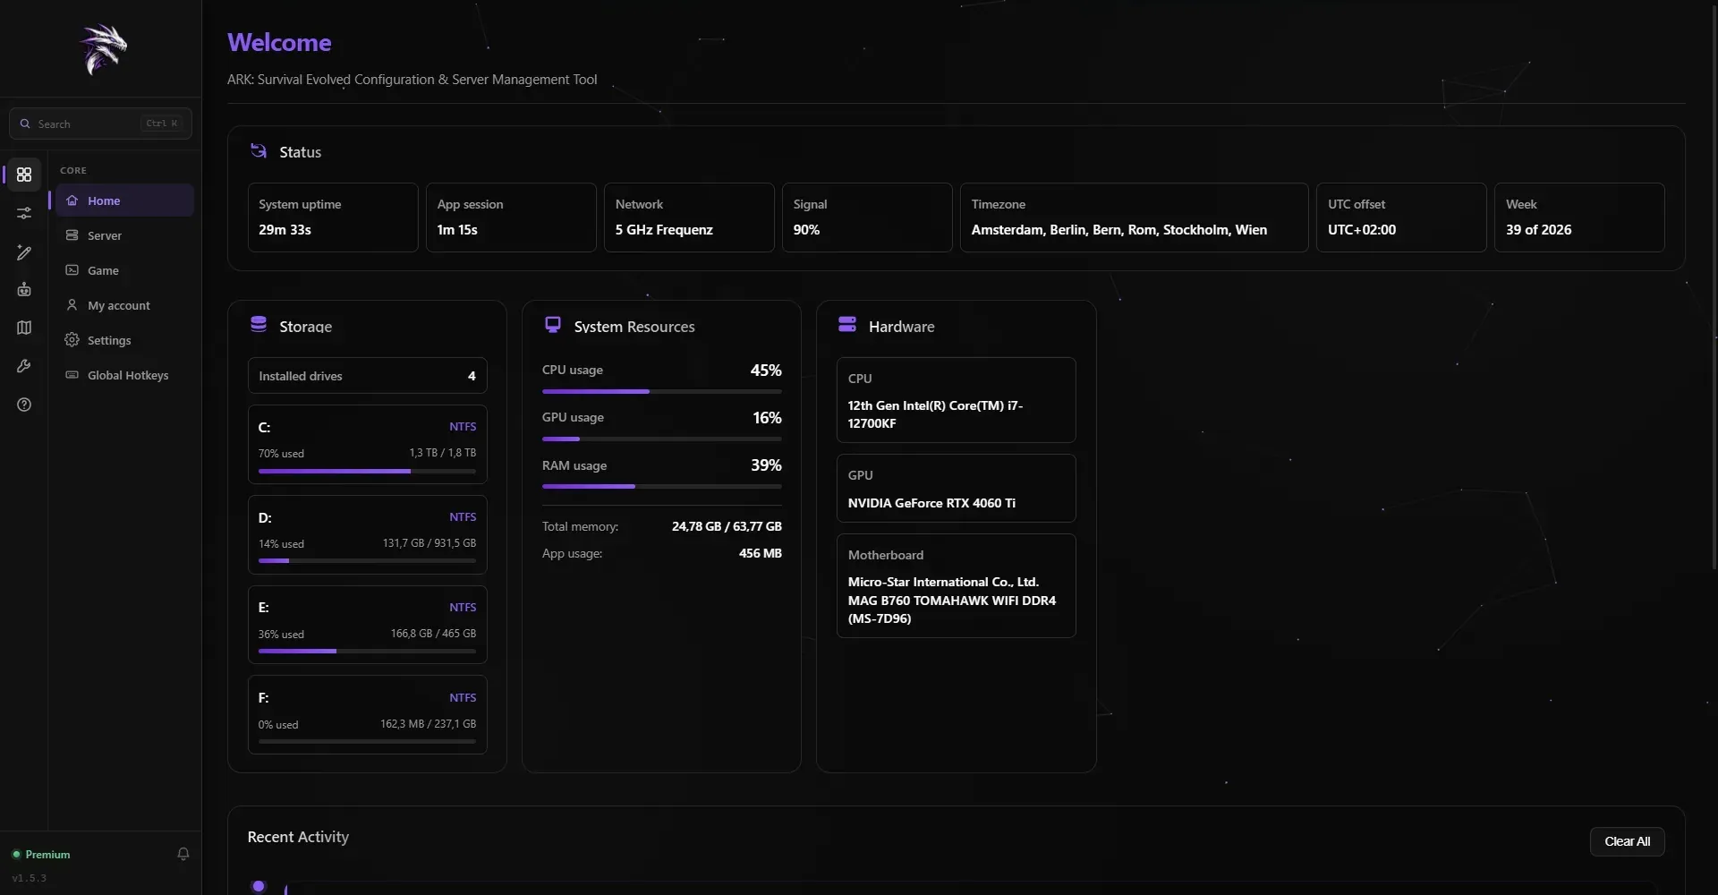Click the CORE section header

[73, 170]
